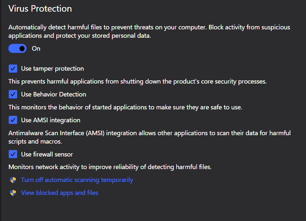Uncheck the tamper protection checkbox
The image size is (306, 221).
pyautogui.click(x=13, y=68)
